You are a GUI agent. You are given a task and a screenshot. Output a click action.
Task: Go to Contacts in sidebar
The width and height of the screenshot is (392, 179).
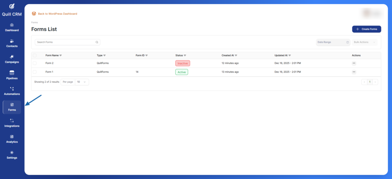point(12,43)
